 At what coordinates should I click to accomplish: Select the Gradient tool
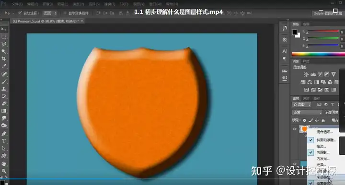(x=4, y=111)
